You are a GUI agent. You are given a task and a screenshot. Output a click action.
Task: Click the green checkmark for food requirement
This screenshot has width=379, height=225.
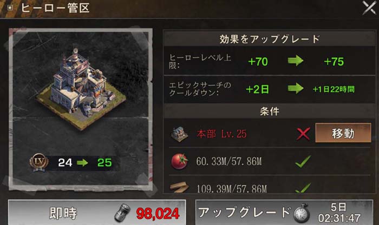coord(303,161)
